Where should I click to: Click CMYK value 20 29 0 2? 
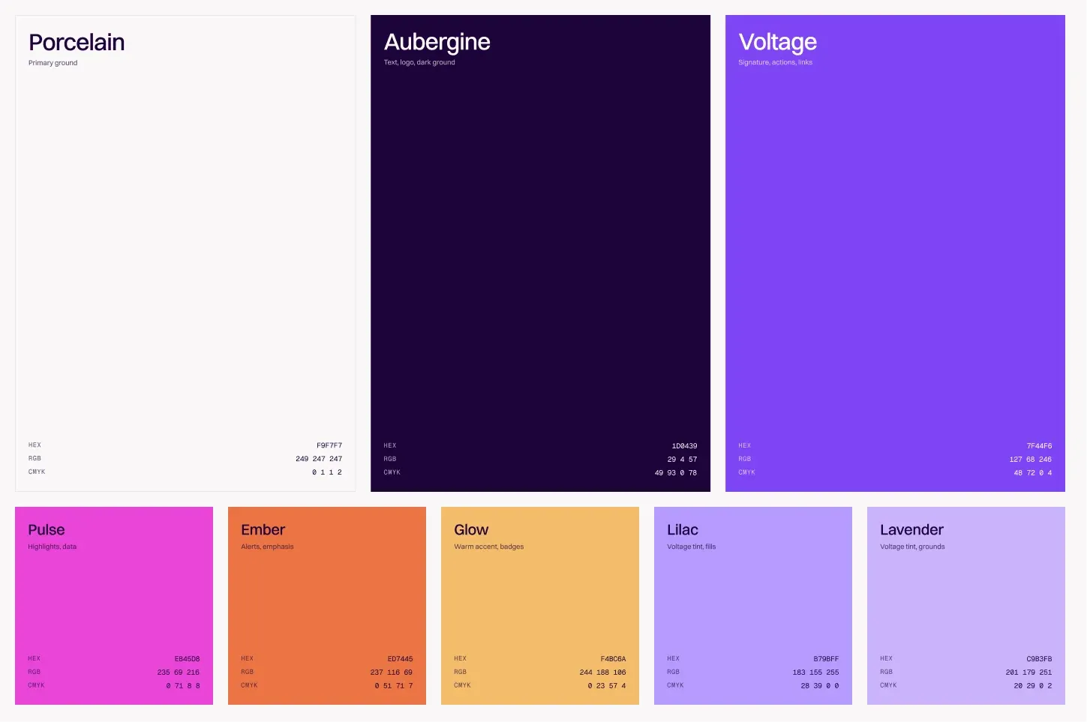pyautogui.click(x=1033, y=686)
